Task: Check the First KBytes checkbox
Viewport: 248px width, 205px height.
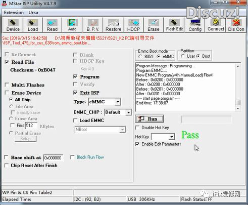Action: [13, 125]
